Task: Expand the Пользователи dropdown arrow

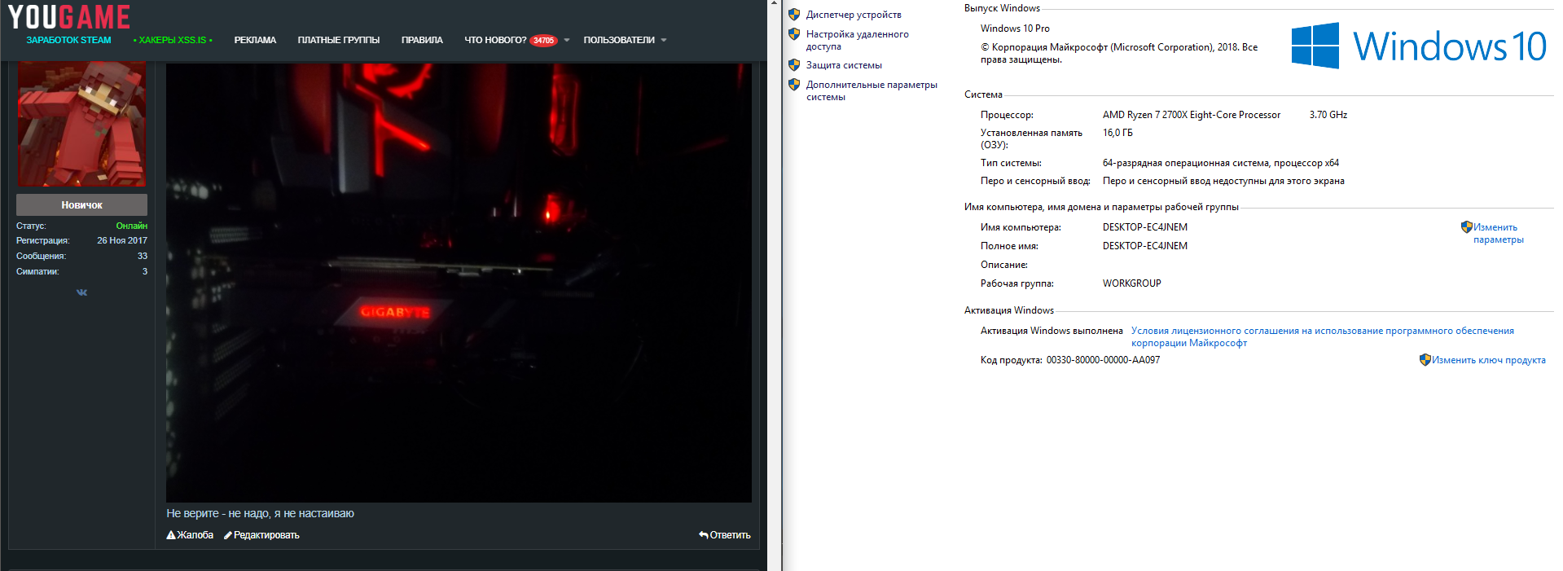Action: click(664, 40)
